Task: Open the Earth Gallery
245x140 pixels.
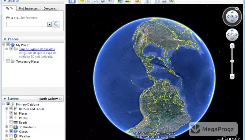Action: click(51, 99)
